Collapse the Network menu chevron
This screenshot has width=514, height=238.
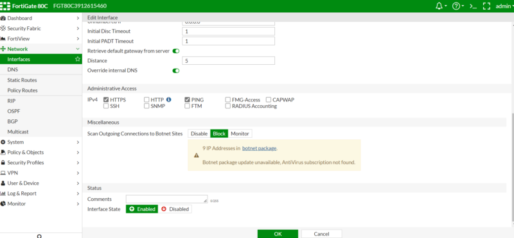click(x=78, y=49)
